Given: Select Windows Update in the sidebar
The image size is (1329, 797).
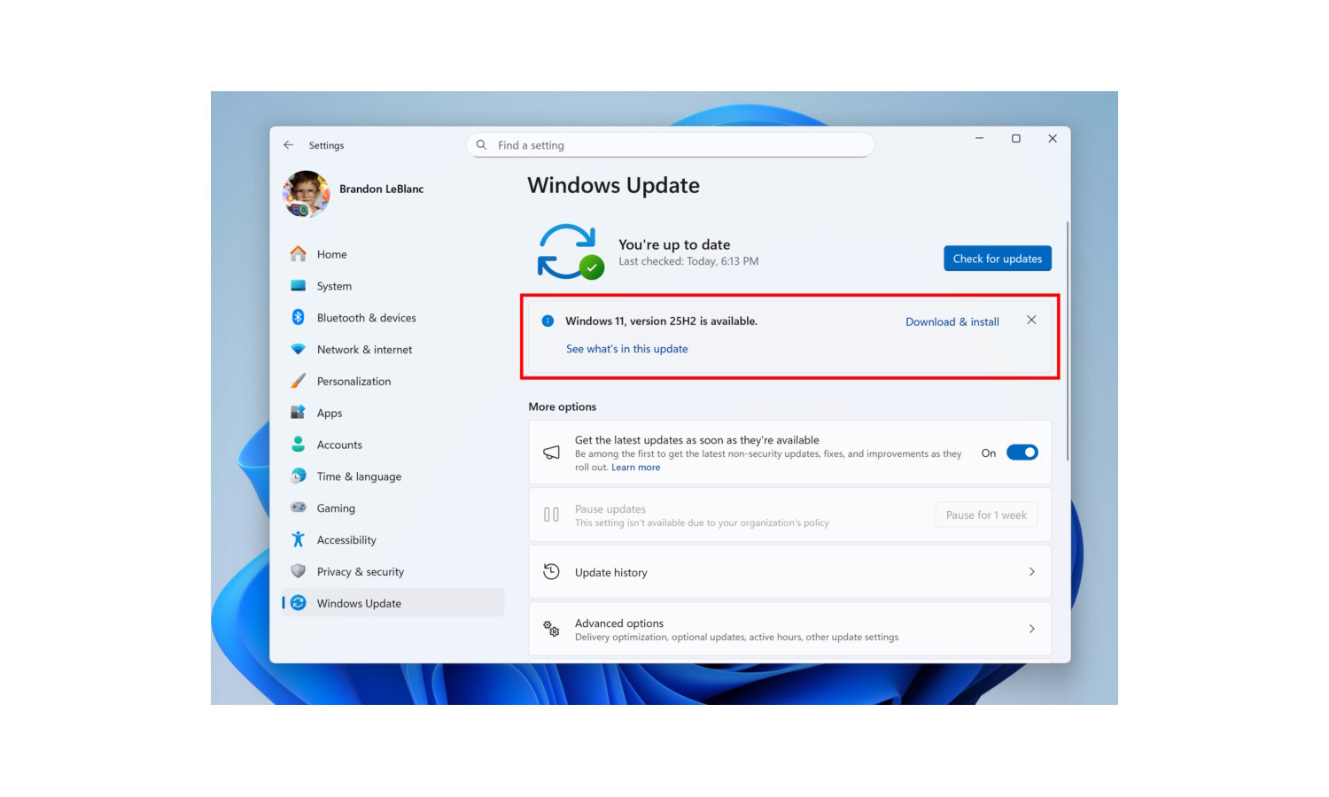Looking at the screenshot, I should coord(359,603).
